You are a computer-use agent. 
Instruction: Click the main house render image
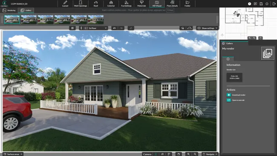(x=110, y=91)
